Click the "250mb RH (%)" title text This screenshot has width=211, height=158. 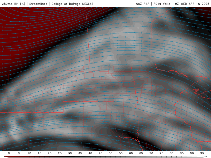point(13,4)
